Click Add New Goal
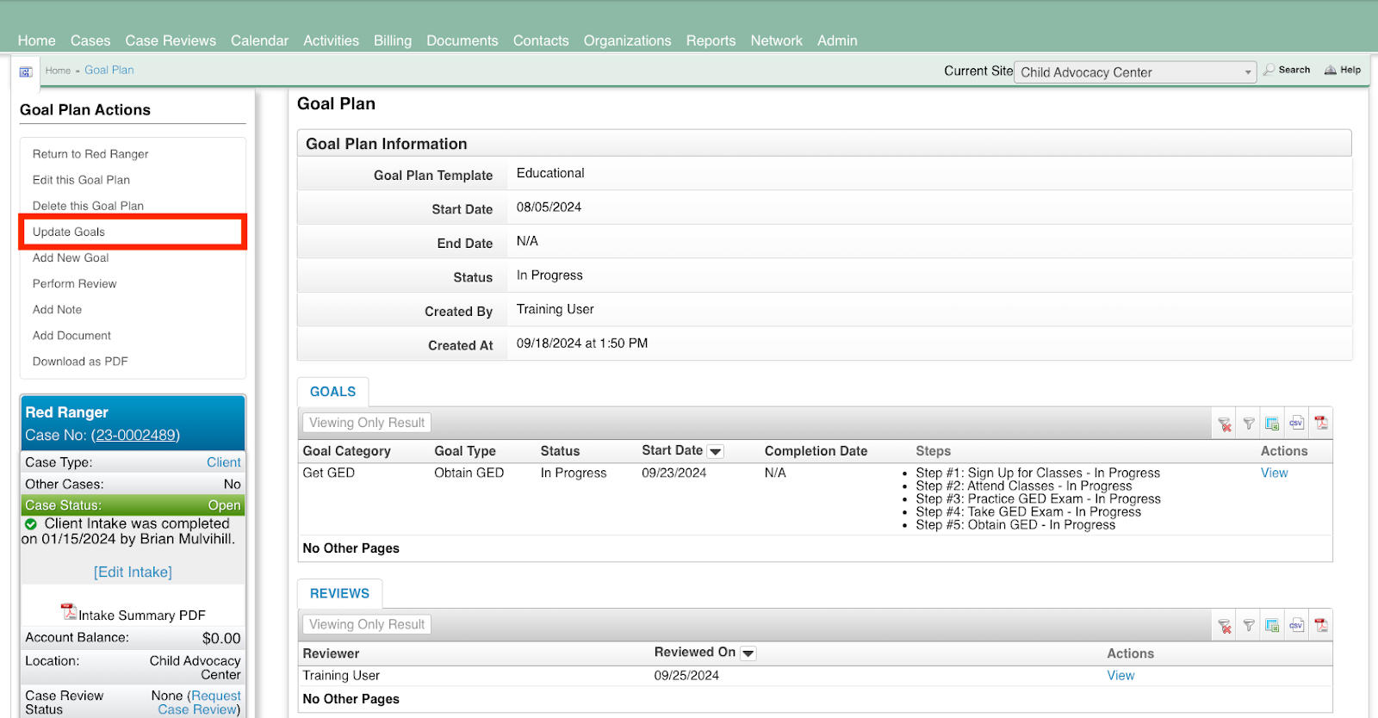Image resolution: width=1378 pixels, height=718 pixels. pyautogui.click(x=71, y=257)
